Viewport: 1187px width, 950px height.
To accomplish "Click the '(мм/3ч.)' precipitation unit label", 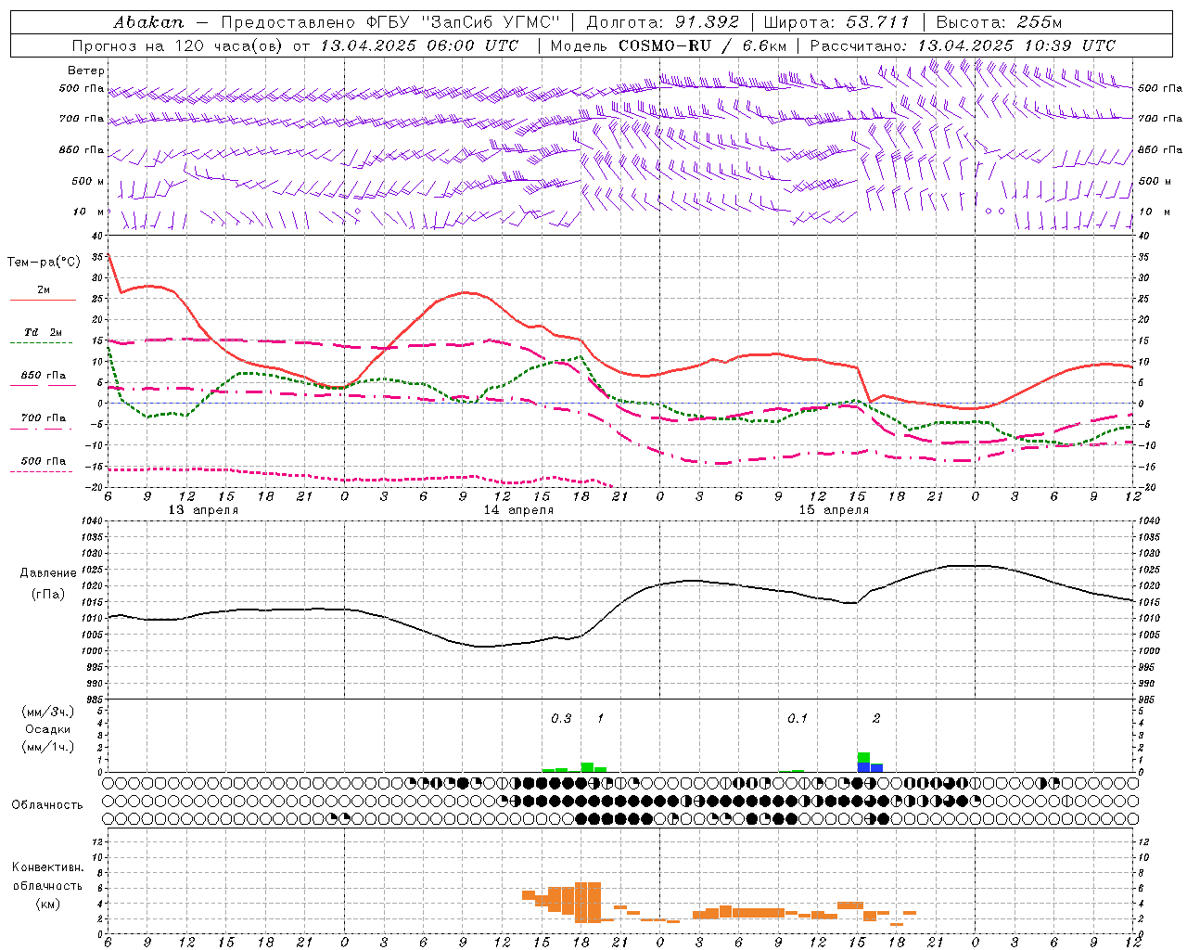I will pyautogui.click(x=47, y=712).
